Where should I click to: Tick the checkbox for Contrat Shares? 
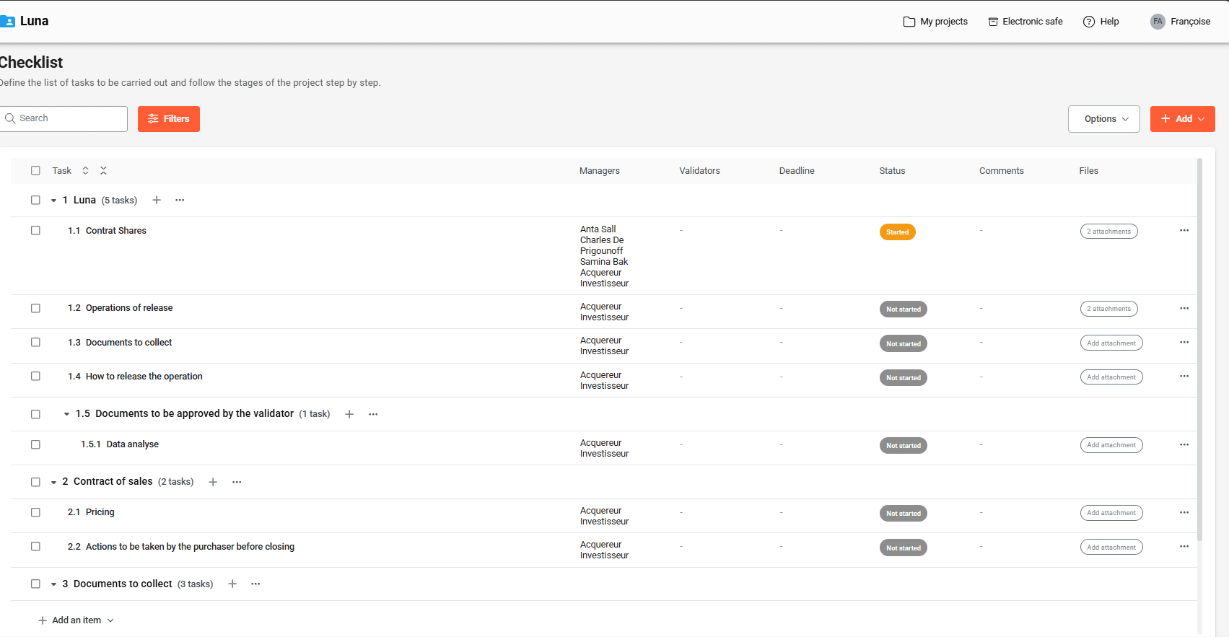pyautogui.click(x=35, y=231)
